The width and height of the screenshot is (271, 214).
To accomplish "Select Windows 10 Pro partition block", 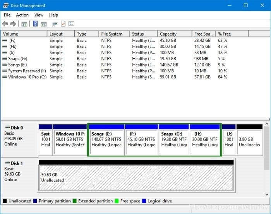I will click(70, 139).
